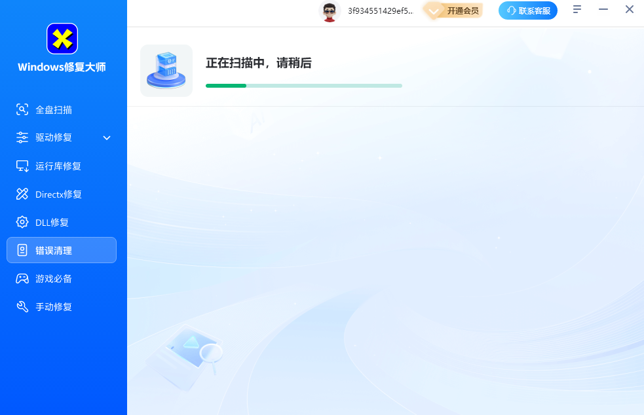Click the headset icon in 联系客服
Image resolution: width=644 pixels, height=415 pixels.
tap(511, 10)
